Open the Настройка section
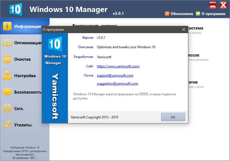This screenshot has height=161, width=230. tap(25, 75)
